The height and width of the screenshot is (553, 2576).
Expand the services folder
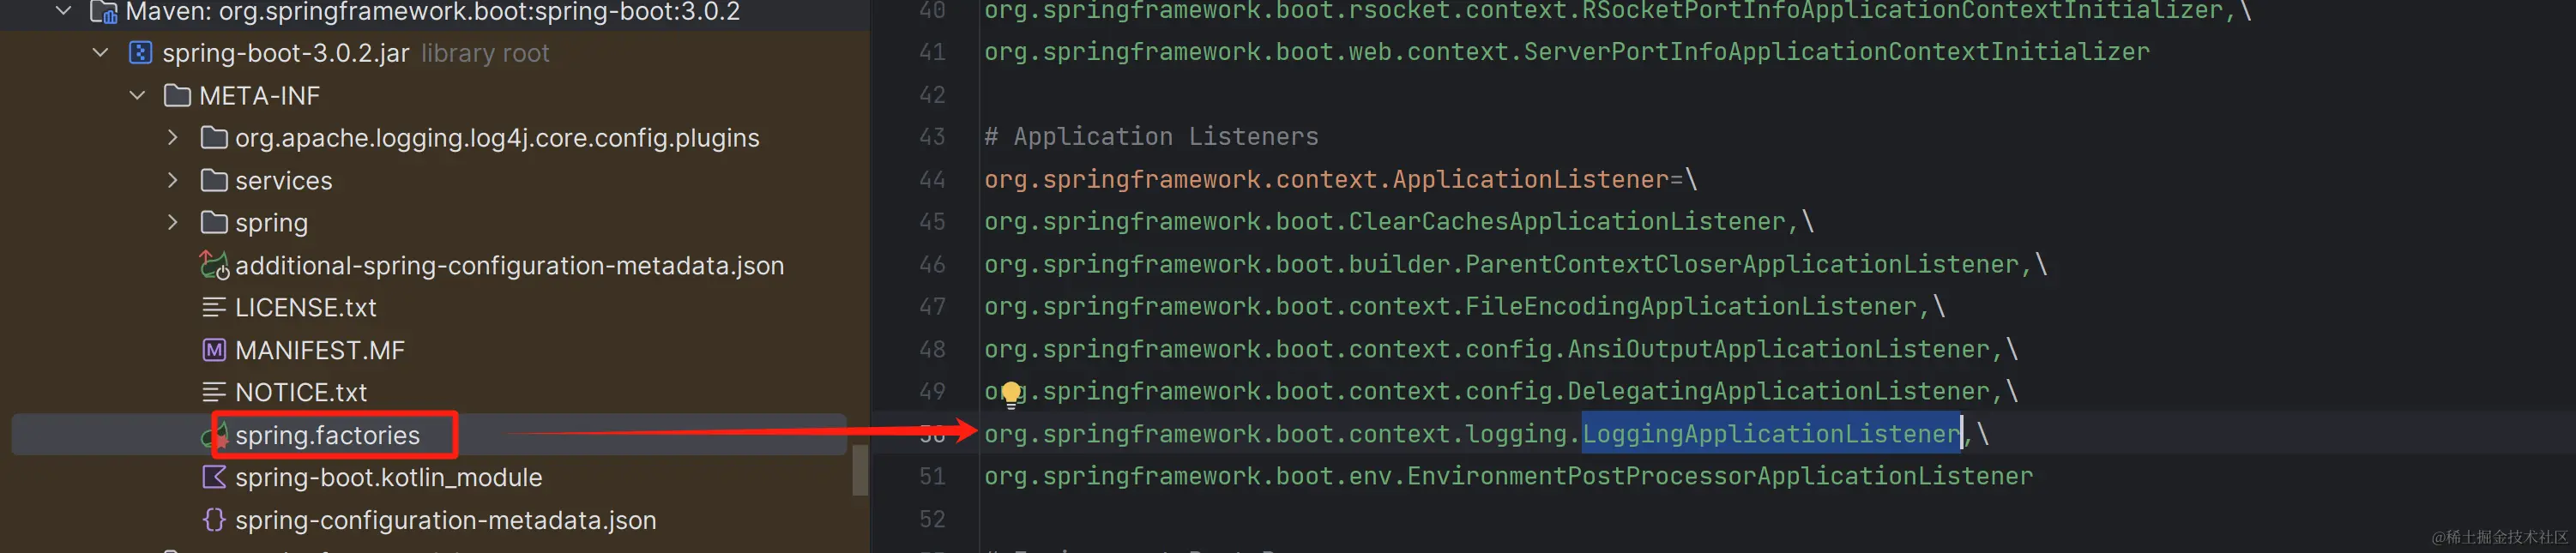173,180
